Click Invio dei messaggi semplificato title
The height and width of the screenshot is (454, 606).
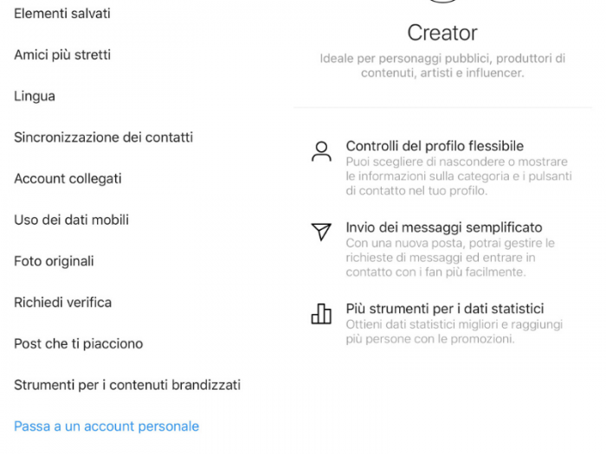click(444, 227)
